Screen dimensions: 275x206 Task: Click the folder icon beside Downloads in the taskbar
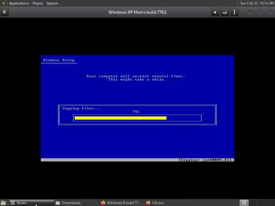tap(58, 203)
